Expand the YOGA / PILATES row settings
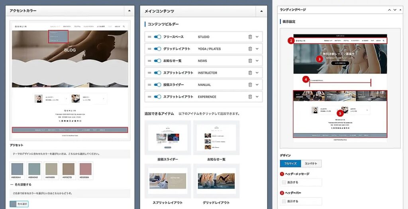408x209 pixels. coord(257,49)
